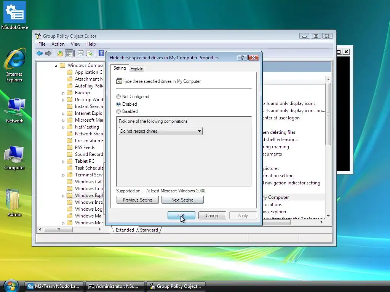
Task: Open Help from the blue question toolbar icon
Action: coord(101,53)
